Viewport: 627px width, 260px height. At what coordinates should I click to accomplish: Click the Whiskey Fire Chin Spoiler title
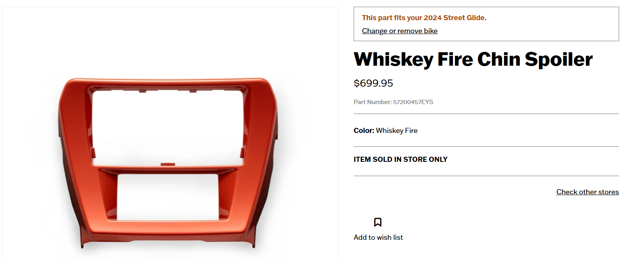[x=473, y=59]
